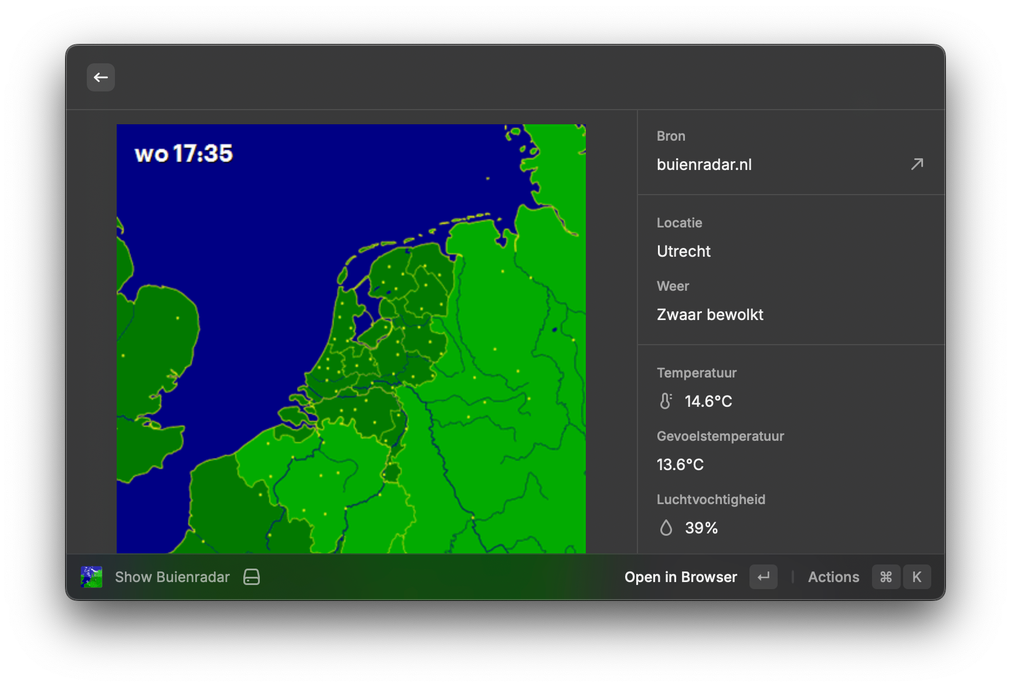Choose Open in Browser action
1011x687 pixels.
680,577
